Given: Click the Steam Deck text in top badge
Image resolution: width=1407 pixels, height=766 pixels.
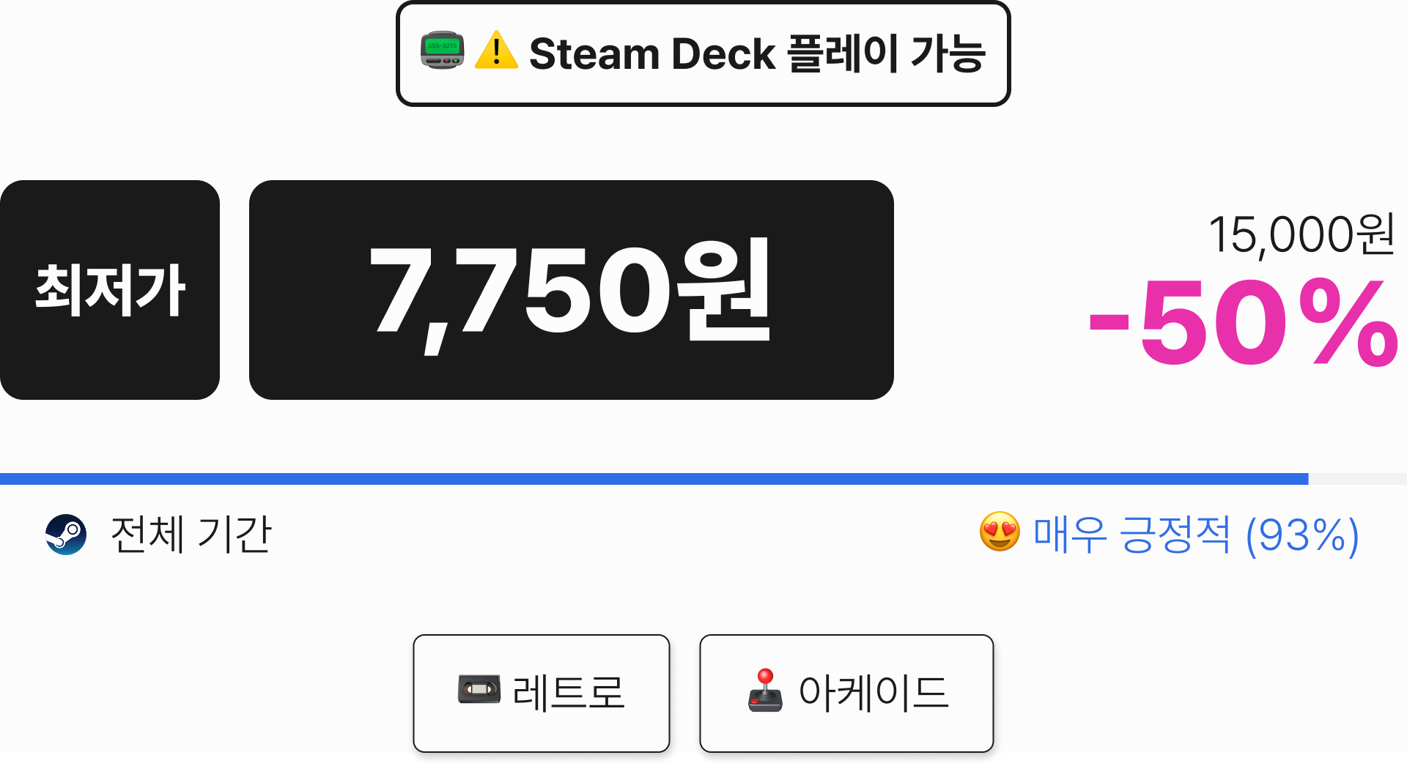Looking at the screenshot, I should coord(652,53).
